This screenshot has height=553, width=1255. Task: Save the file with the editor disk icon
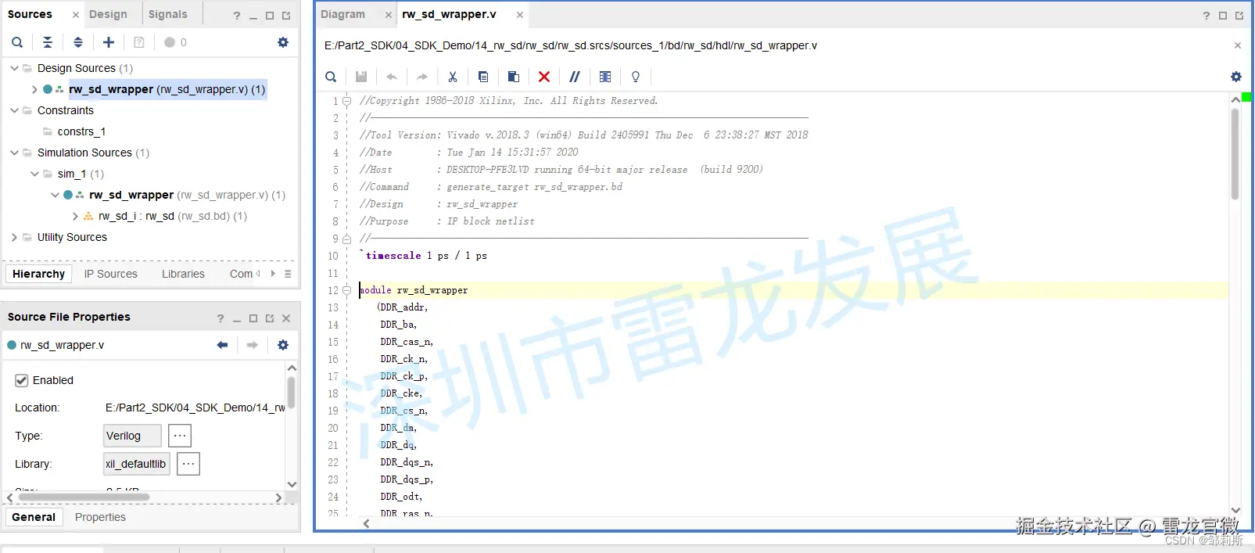click(361, 77)
